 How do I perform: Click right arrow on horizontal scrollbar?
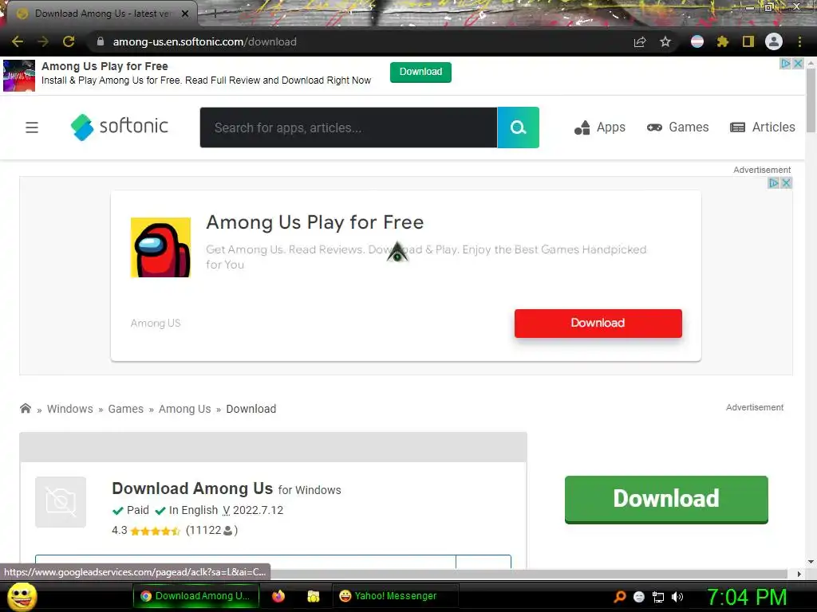click(799, 574)
